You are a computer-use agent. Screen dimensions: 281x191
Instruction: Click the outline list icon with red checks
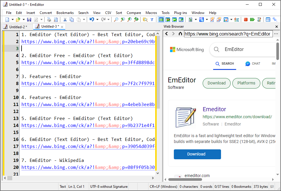point(237,20)
